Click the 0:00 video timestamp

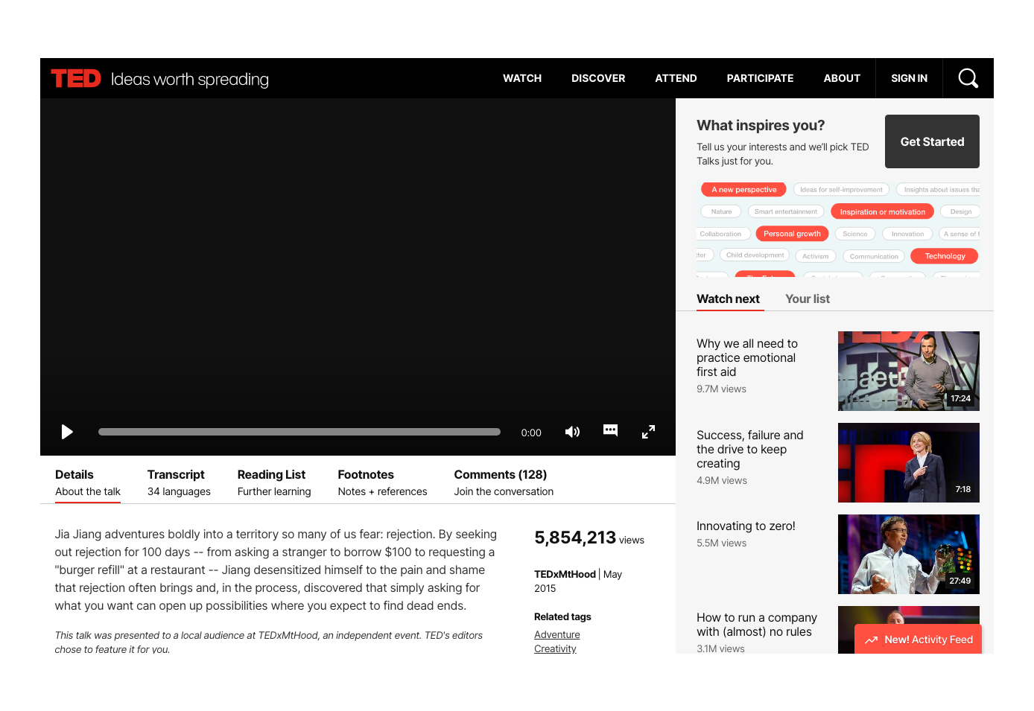(x=531, y=433)
